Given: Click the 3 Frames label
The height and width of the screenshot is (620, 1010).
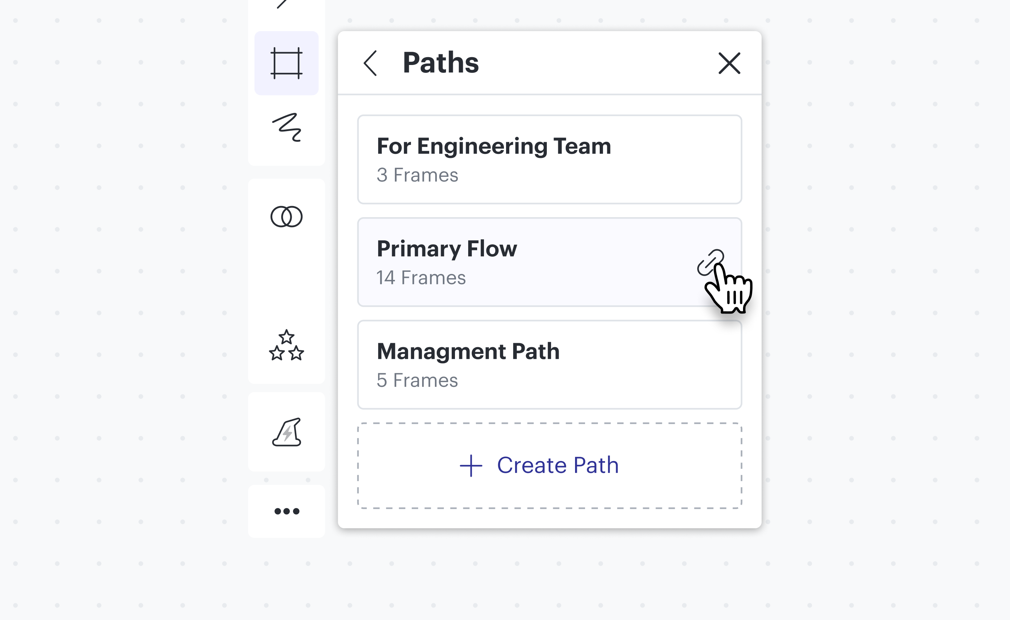Looking at the screenshot, I should (417, 175).
